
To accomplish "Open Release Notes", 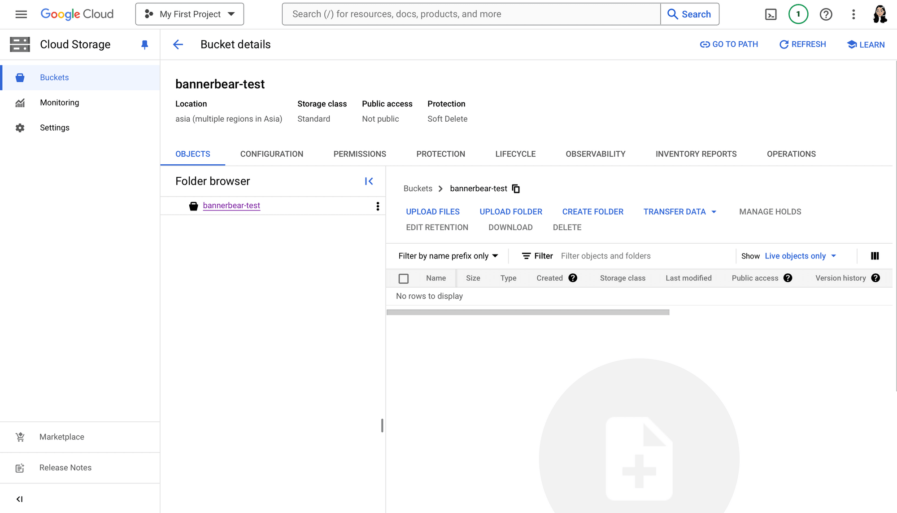I will click(x=65, y=468).
